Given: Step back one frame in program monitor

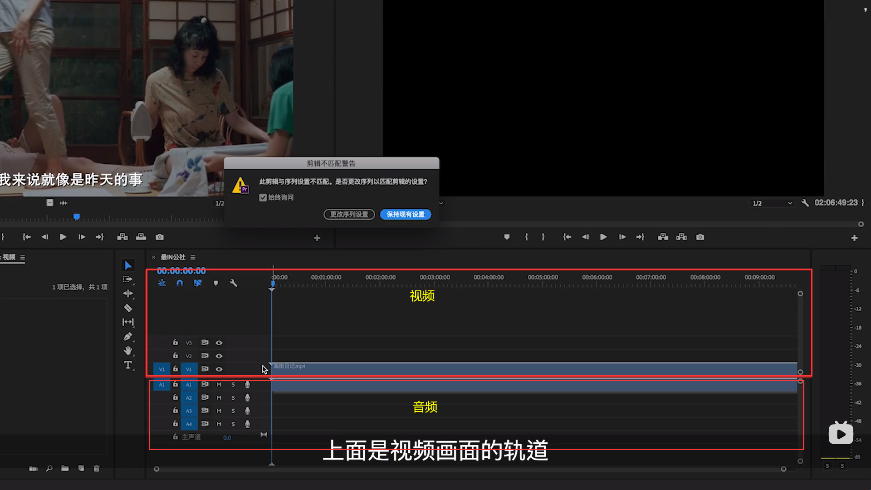Looking at the screenshot, I should point(585,237).
